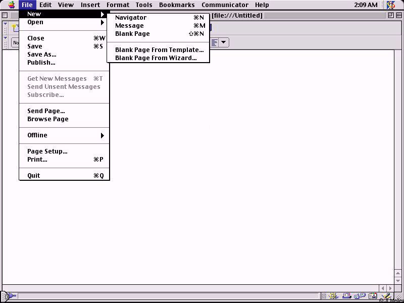The width and height of the screenshot is (404, 303).
Task: Select Blank Page From Wizard
Action: tap(156, 58)
